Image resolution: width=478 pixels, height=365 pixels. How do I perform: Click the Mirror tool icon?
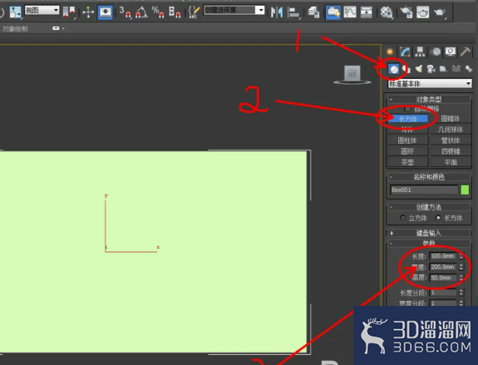click(277, 12)
